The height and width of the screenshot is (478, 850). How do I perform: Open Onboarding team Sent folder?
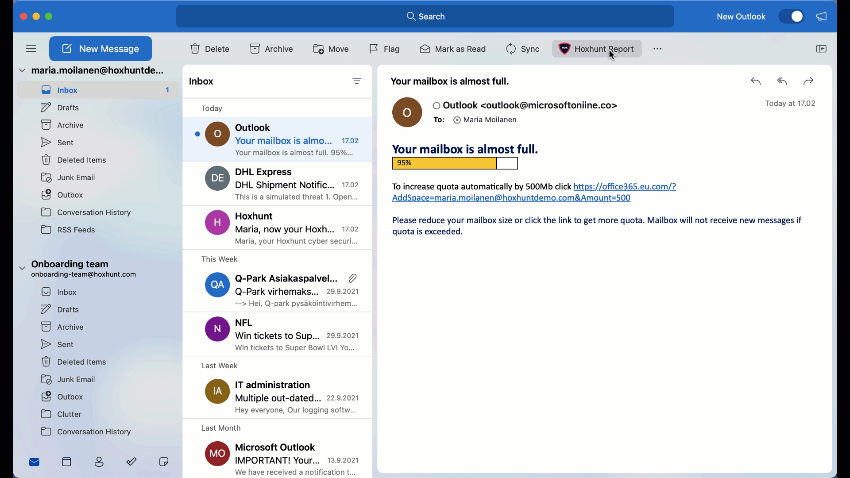[x=98, y=344]
